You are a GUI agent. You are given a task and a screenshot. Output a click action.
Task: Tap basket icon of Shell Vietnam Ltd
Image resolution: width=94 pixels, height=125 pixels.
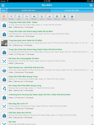click(x=4, y=70)
